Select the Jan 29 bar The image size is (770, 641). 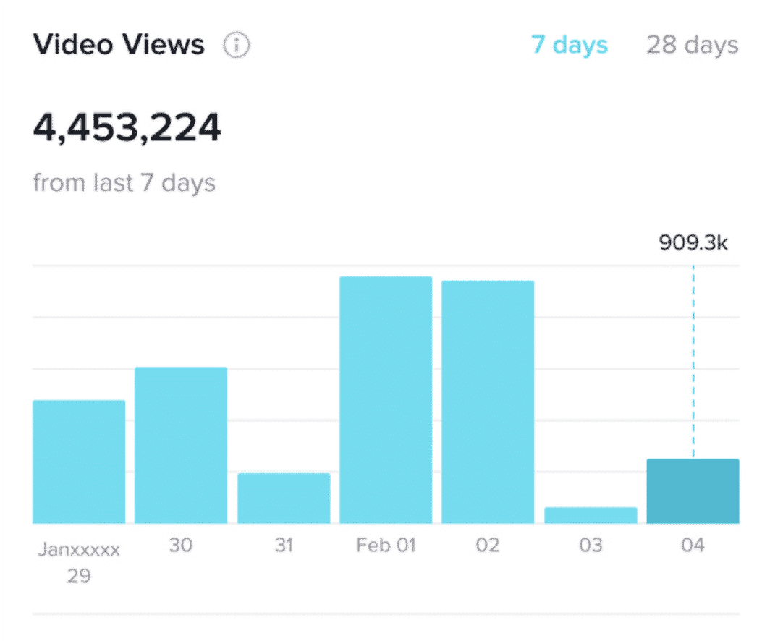79,462
